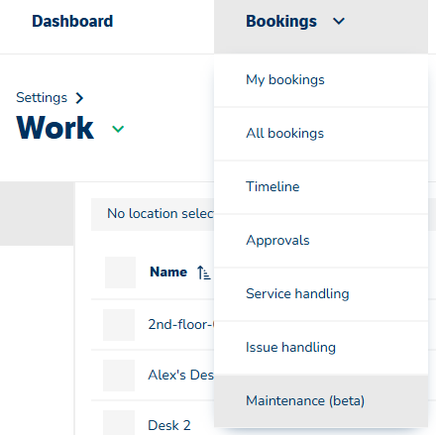Check the box for 2nd-floor row
Image resolution: width=436 pixels, height=435 pixels.
(x=119, y=325)
